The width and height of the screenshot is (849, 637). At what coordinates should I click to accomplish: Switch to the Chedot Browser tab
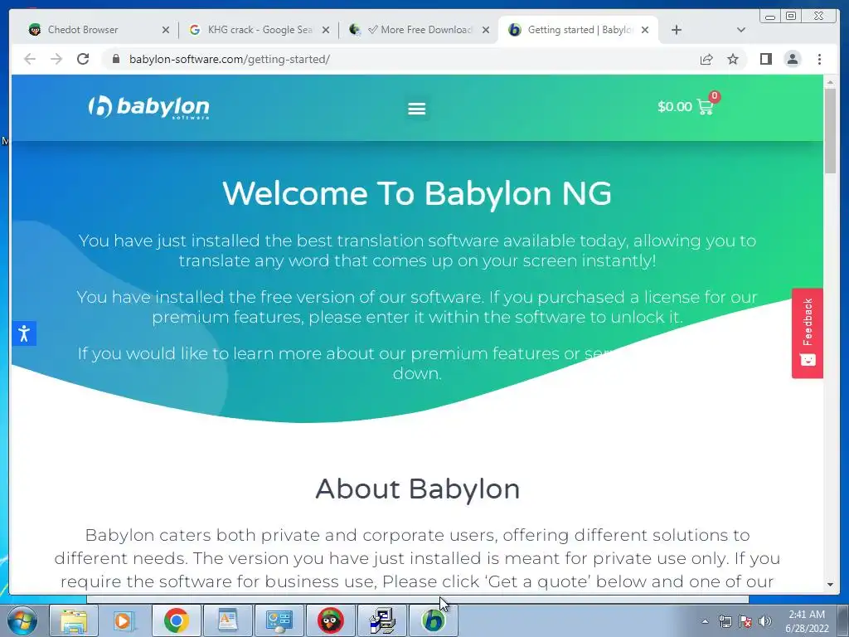pos(82,30)
